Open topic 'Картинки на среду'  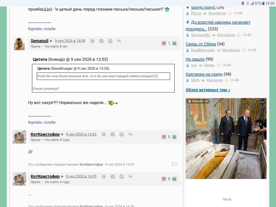(x=204, y=74)
